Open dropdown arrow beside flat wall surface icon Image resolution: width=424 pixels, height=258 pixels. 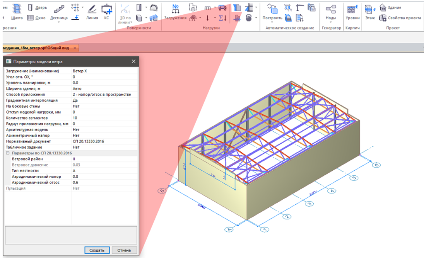coord(146,7)
